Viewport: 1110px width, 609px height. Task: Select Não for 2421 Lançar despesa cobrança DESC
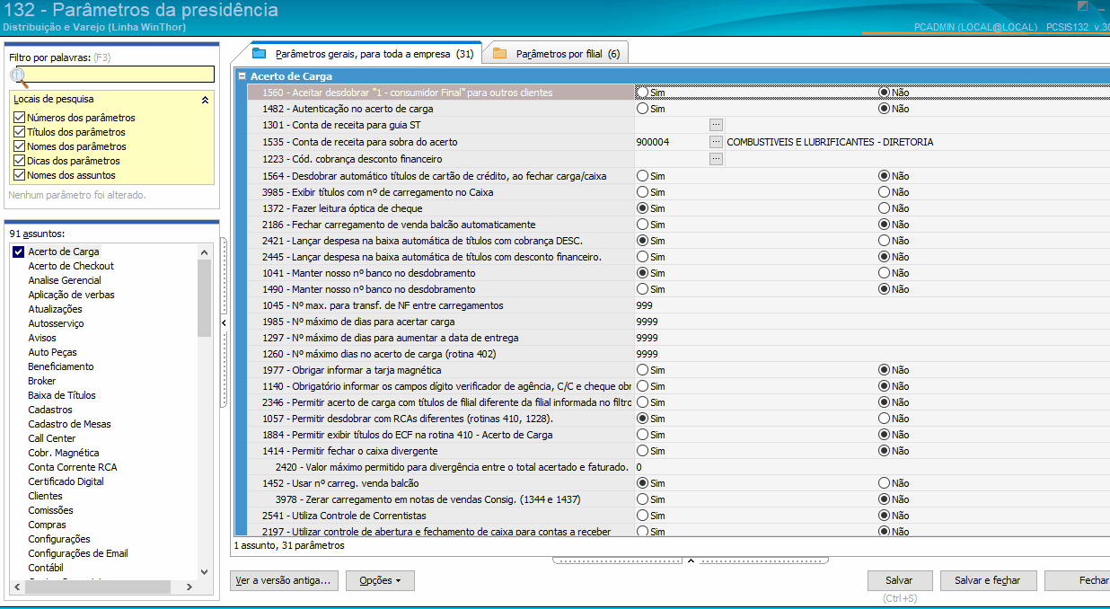pos(884,241)
